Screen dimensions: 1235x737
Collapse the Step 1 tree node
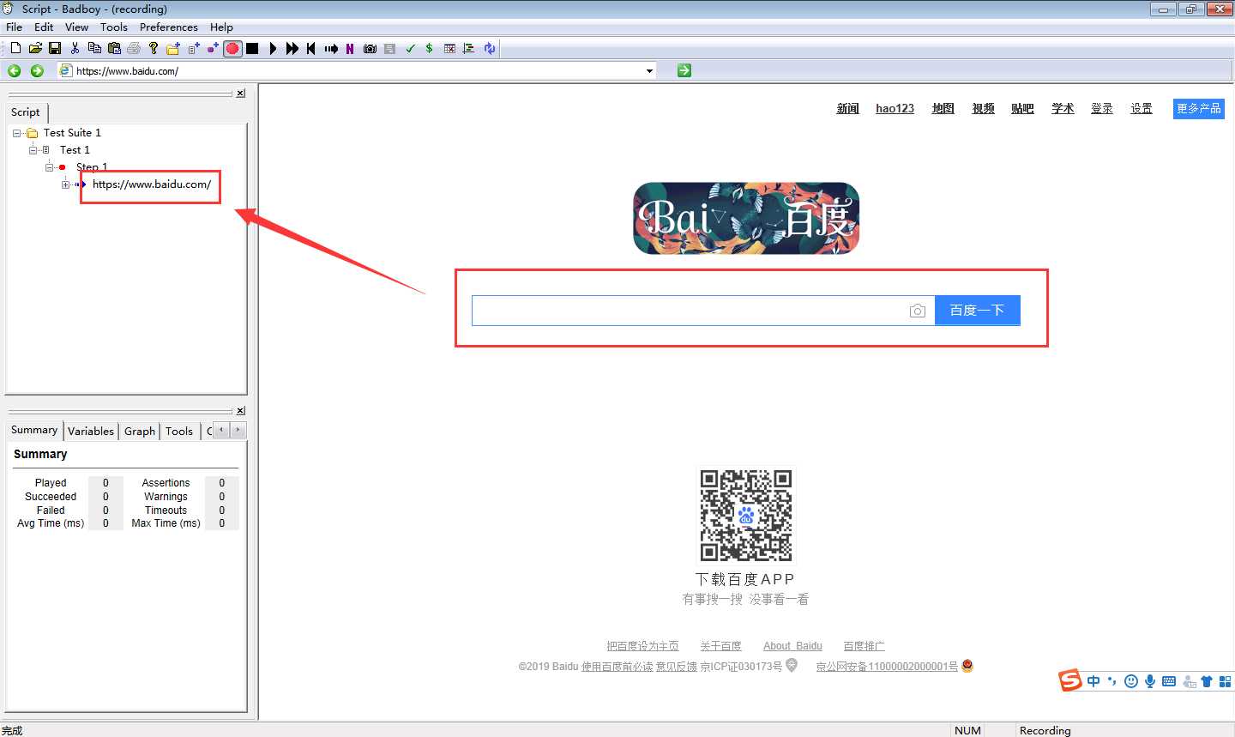tap(49, 167)
